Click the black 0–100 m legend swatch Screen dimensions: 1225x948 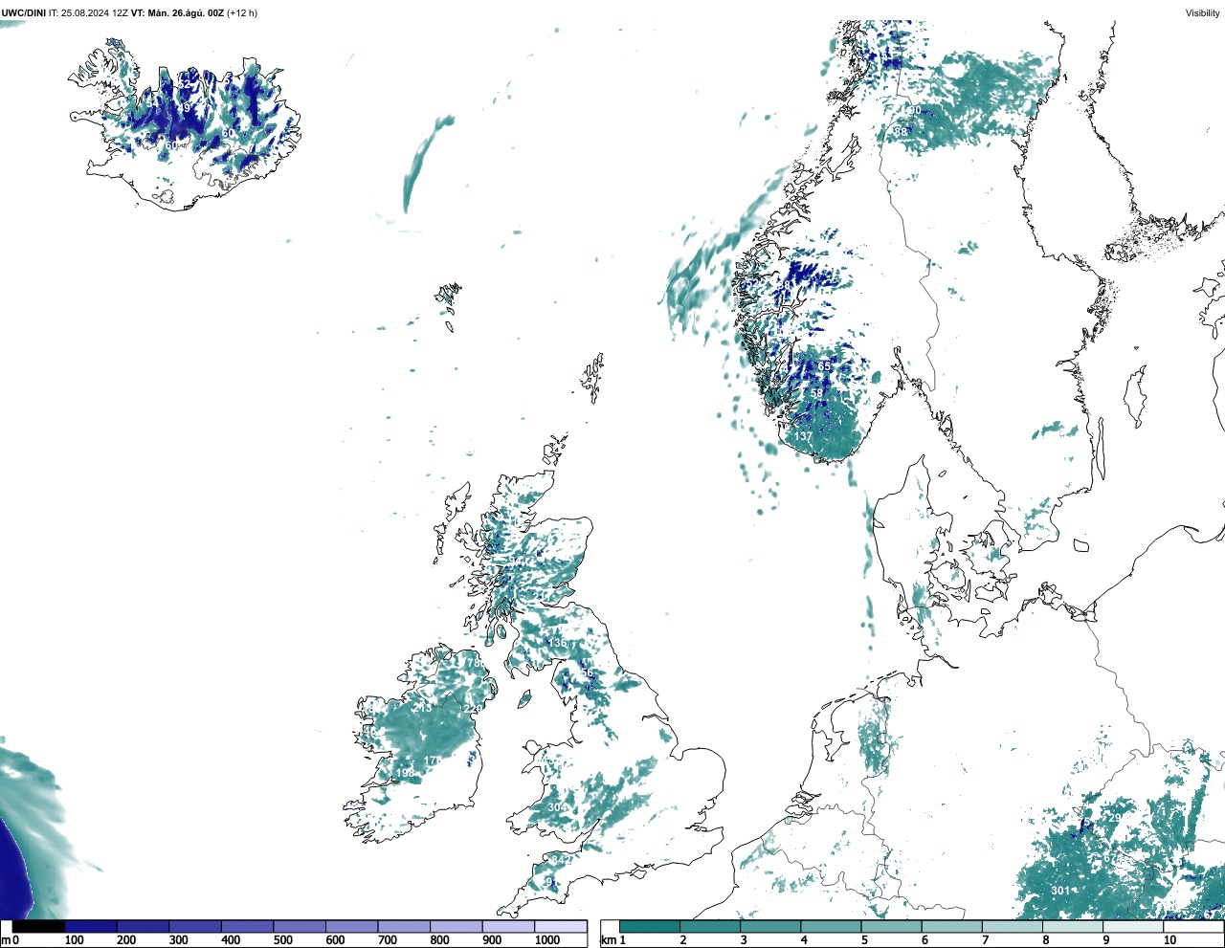click(38, 926)
